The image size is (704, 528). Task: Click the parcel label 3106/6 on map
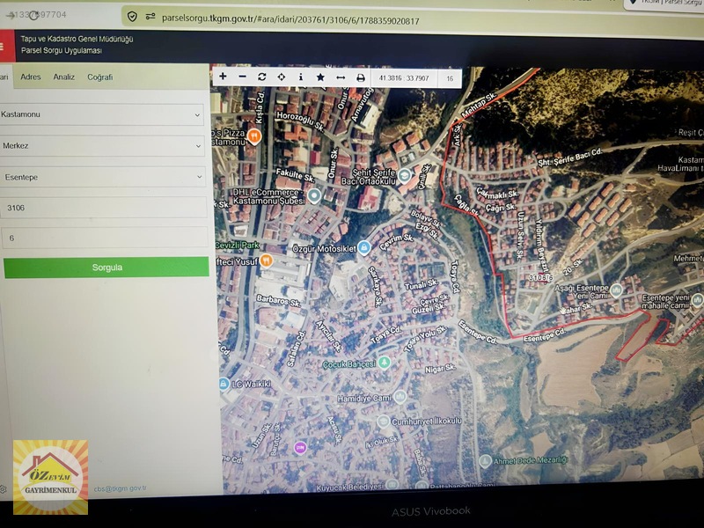540,278
